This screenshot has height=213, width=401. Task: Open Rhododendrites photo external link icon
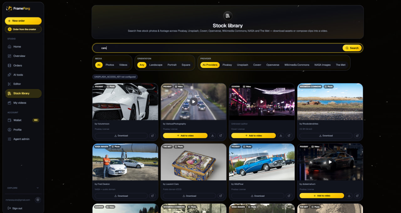click(x=357, y=136)
